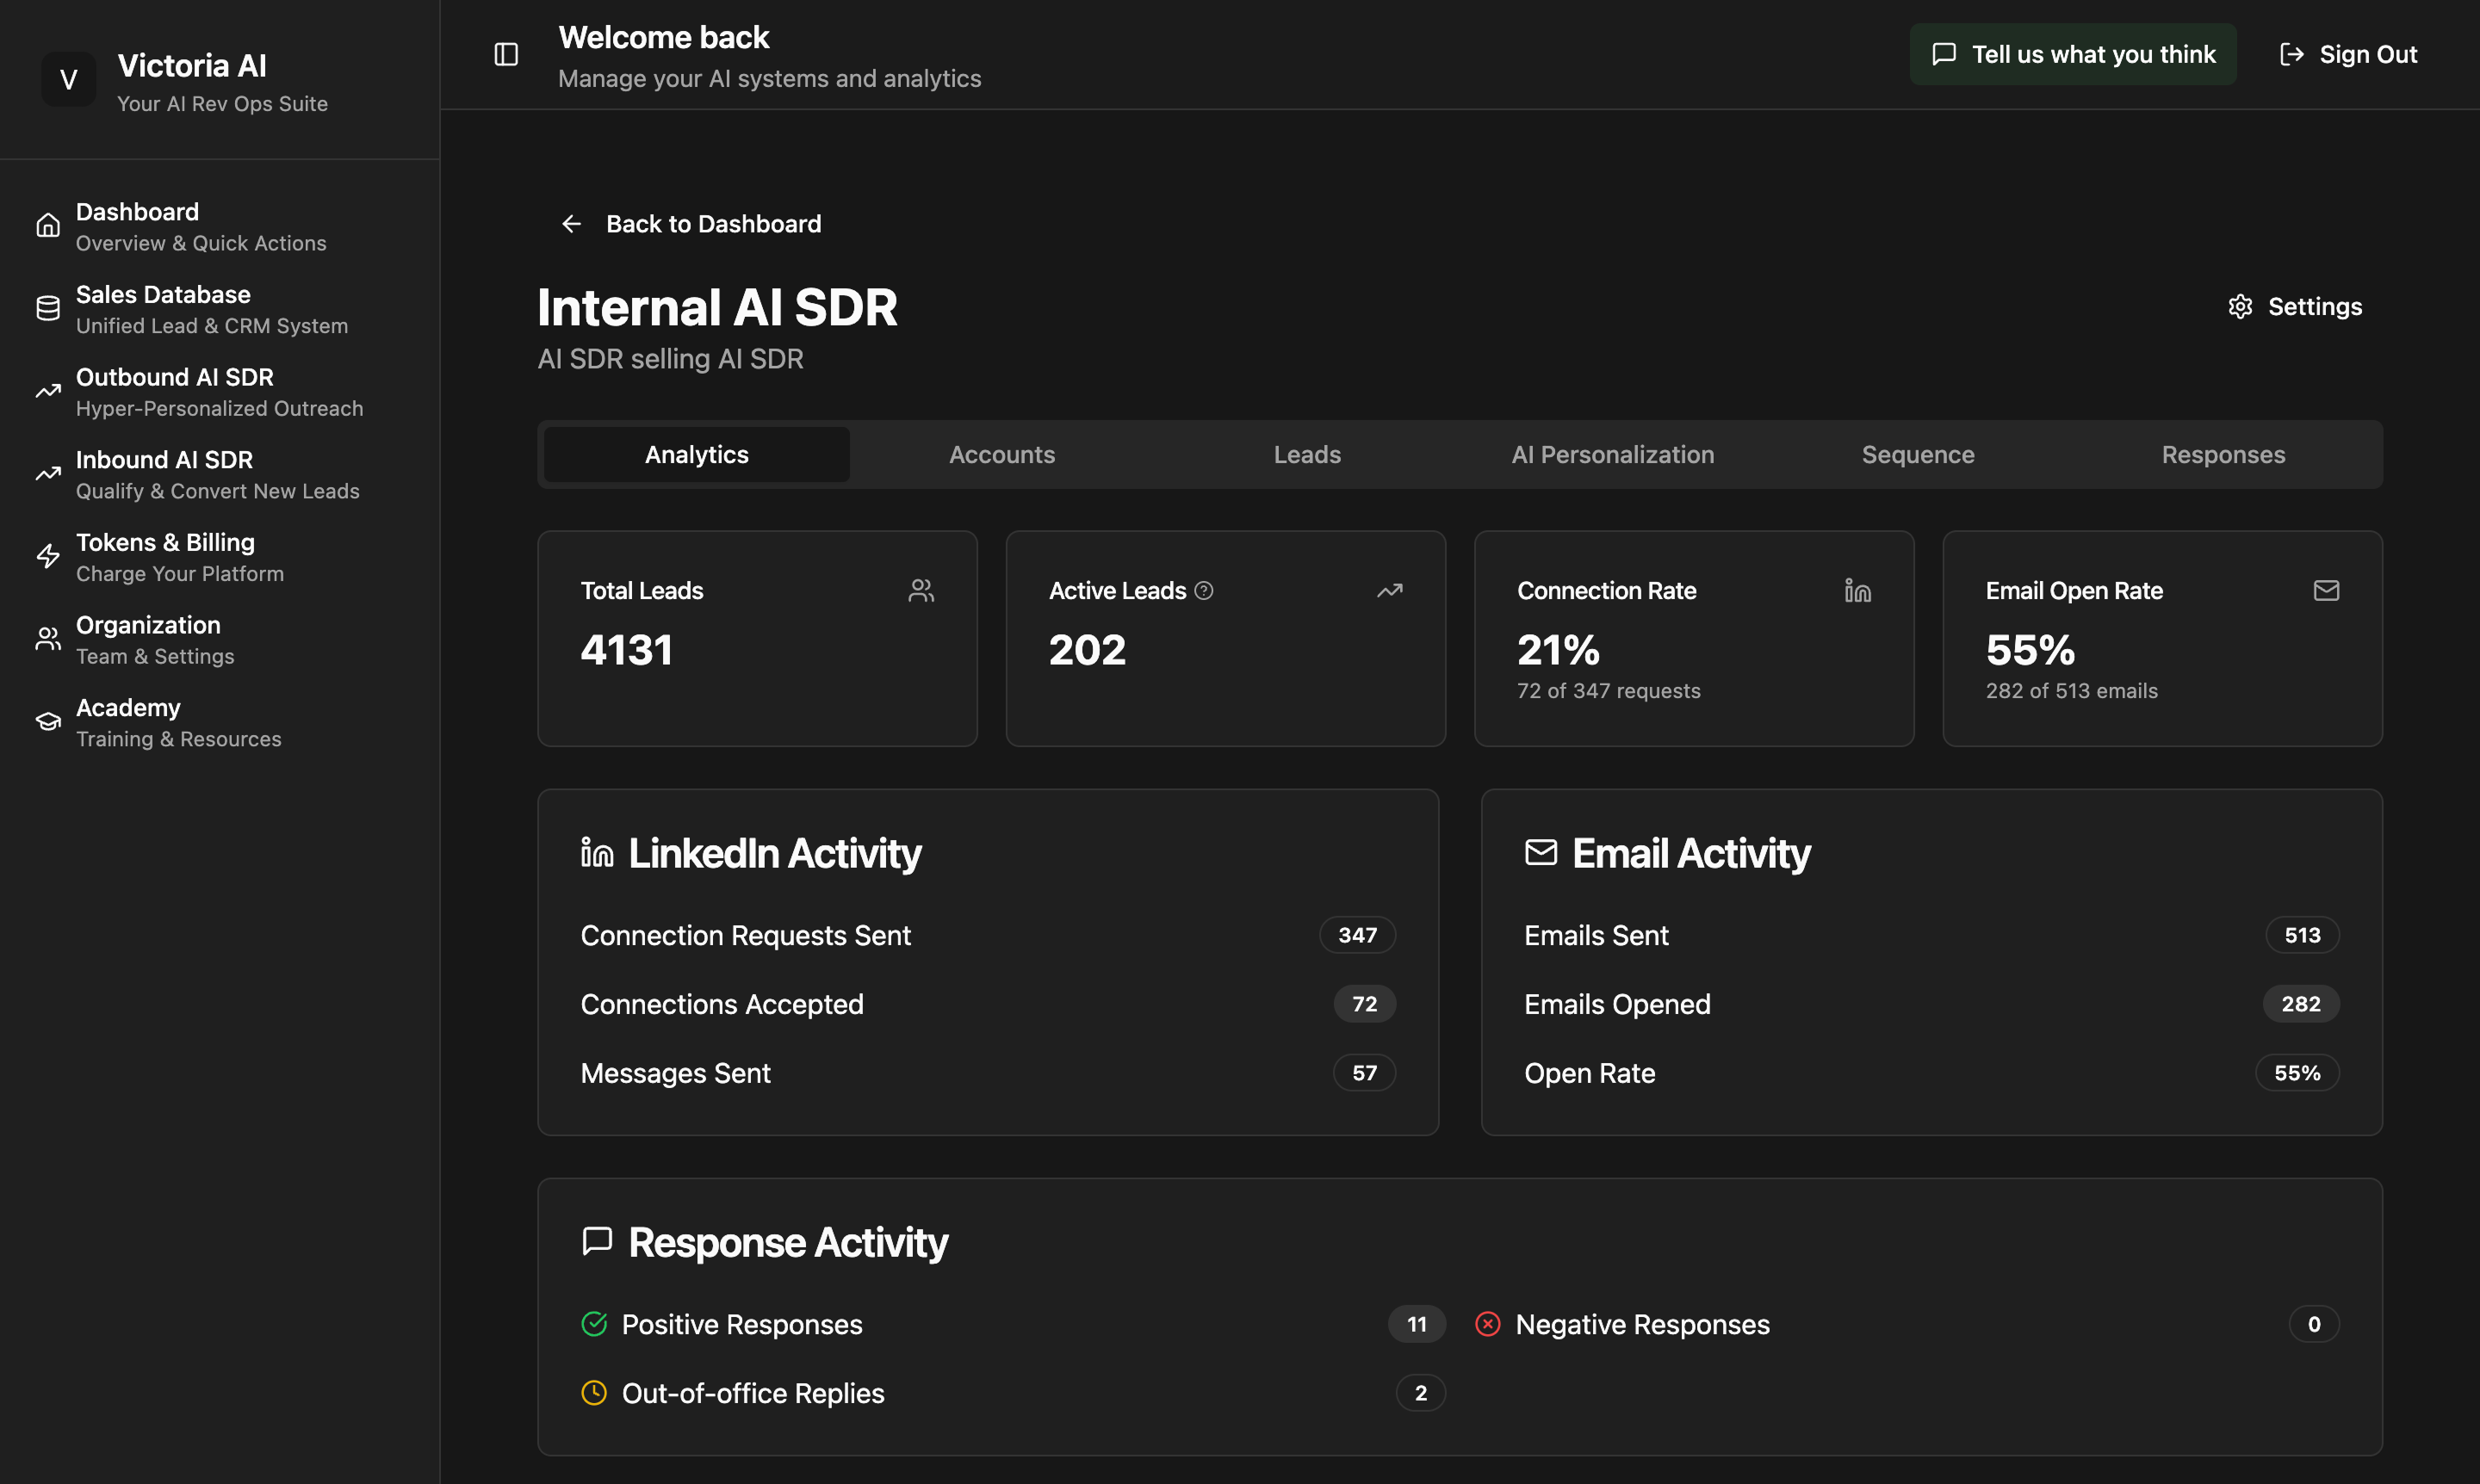Click the Organization people icon
Image resolution: width=2480 pixels, height=1484 pixels.
pos(48,639)
